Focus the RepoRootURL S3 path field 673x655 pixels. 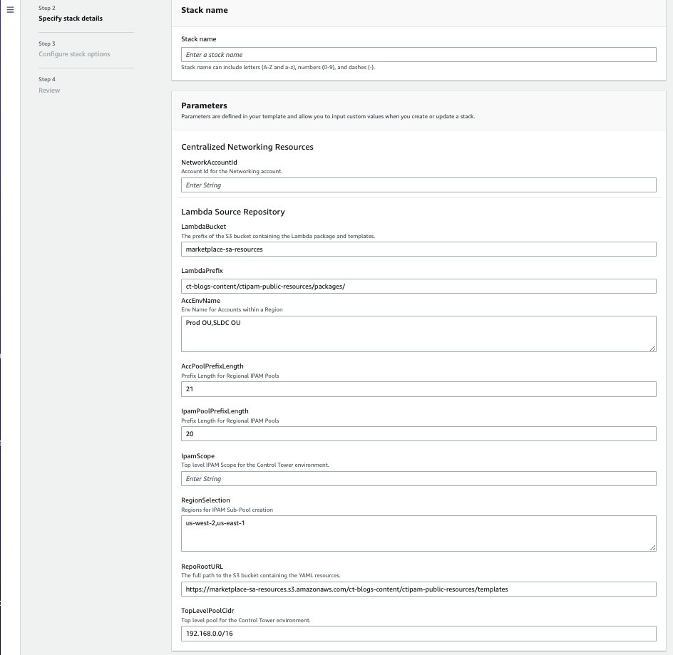(x=418, y=589)
